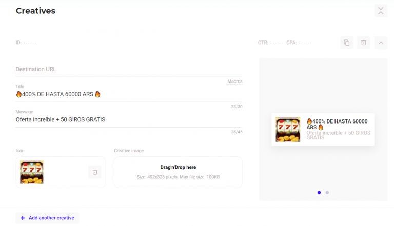The image size is (394, 226).
Task: Remove the uploaded icon using its trash button
Action: [95, 172]
